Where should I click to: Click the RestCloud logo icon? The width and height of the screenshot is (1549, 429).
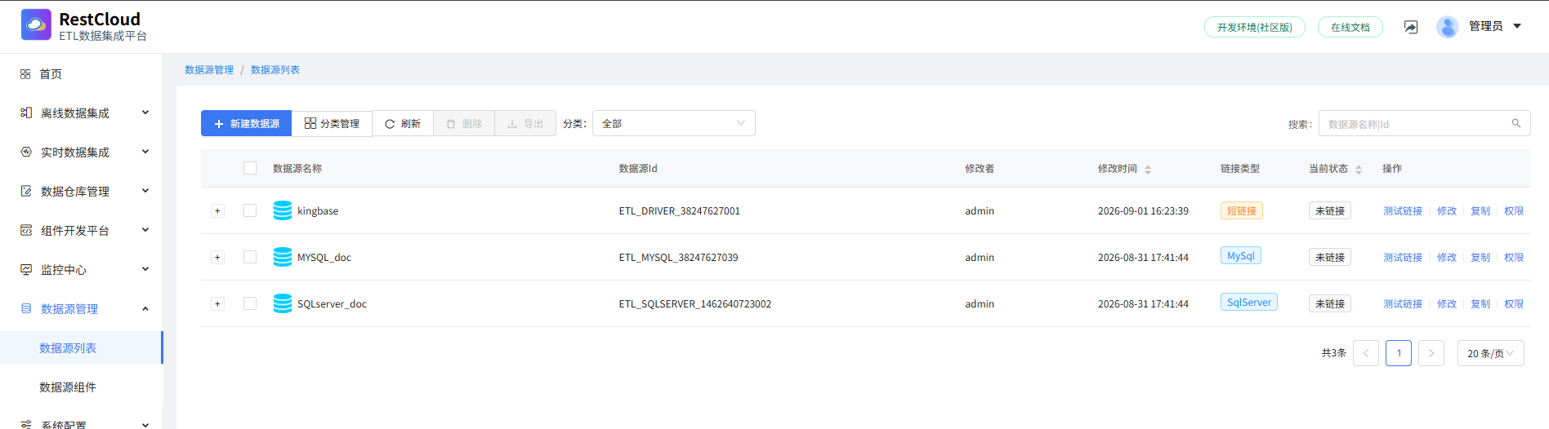coord(36,24)
